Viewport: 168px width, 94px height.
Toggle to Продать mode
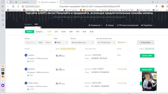coord(39,32)
